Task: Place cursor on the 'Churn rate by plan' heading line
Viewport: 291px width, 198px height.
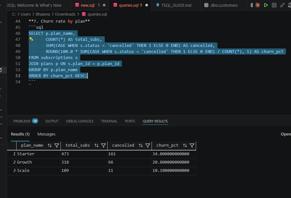Action: [59, 21]
